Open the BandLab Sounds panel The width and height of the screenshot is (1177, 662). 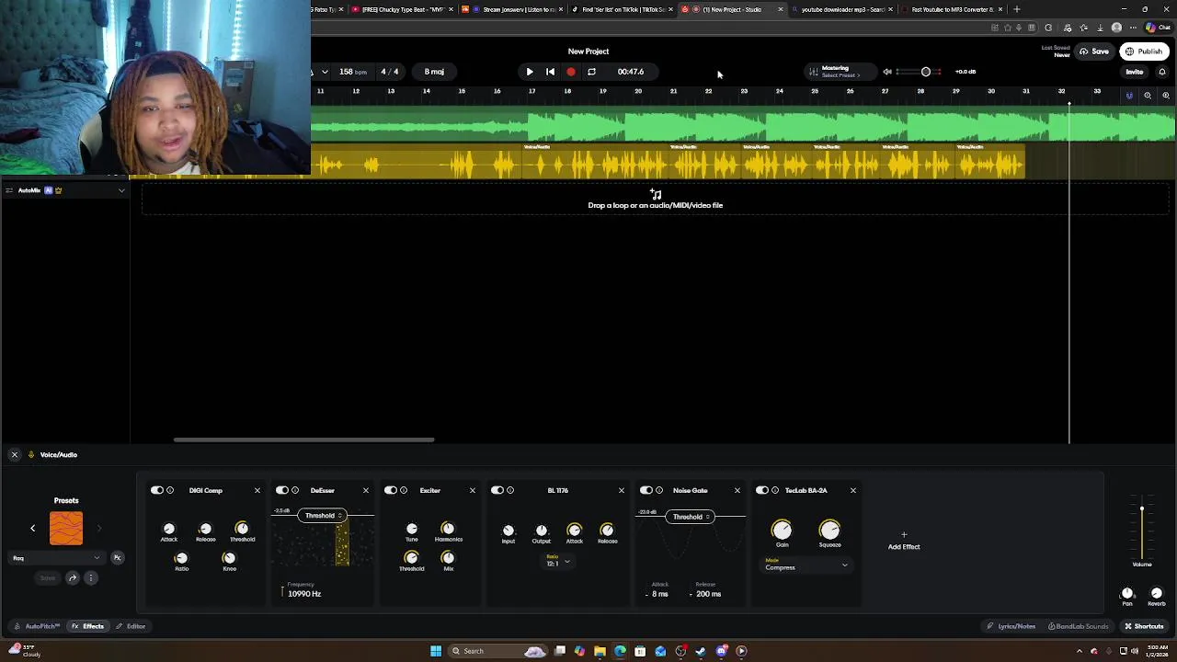tap(1078, 626)
